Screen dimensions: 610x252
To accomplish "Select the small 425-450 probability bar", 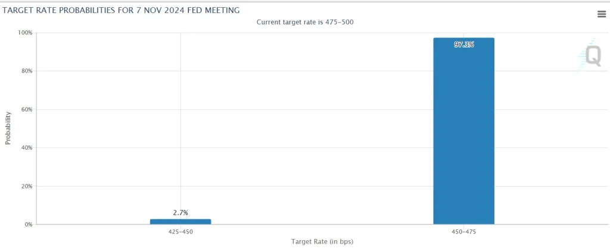I will coord(180,222).
